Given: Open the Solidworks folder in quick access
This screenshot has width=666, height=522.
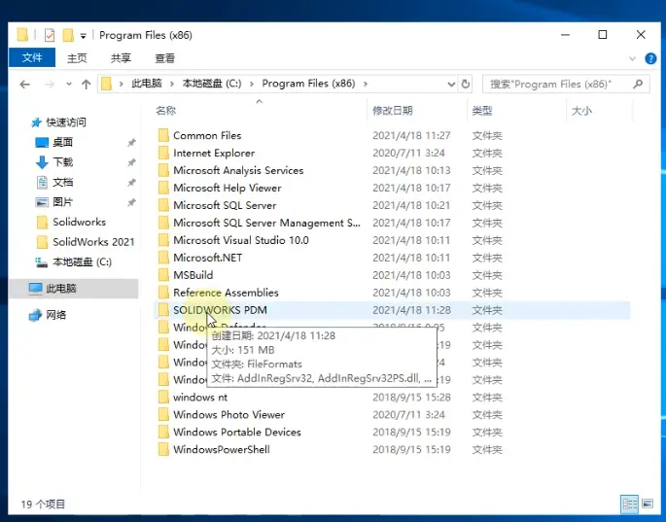Looking at the screenshot, I should point(79,223).
